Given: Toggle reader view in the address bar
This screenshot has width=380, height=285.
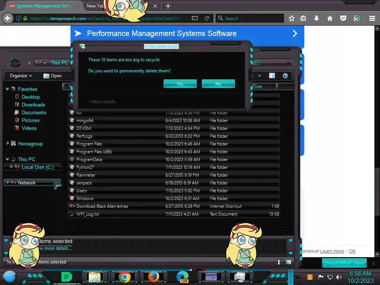Looking at the screenshot, I should click(194, 18).
